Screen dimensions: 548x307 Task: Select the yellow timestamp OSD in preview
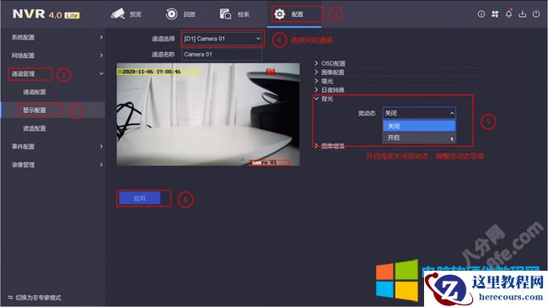pos(158,72)
